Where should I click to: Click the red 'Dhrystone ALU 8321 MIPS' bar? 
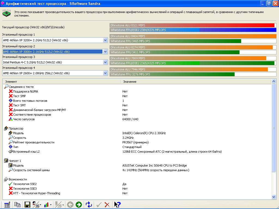tap(193, 25)
